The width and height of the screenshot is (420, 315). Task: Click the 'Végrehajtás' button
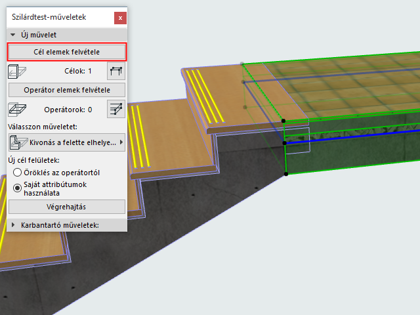[x=67, y=207]
